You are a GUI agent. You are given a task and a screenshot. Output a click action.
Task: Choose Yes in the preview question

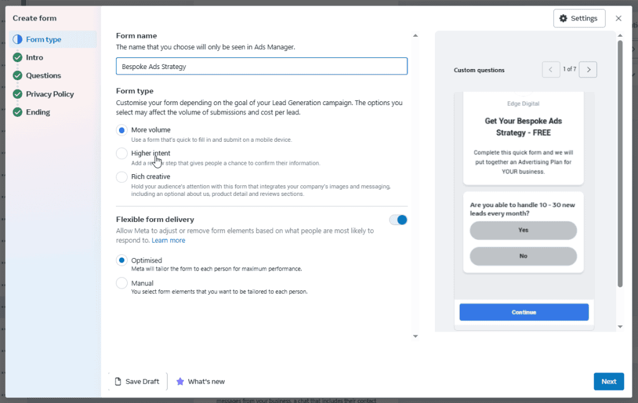(523, 230)
